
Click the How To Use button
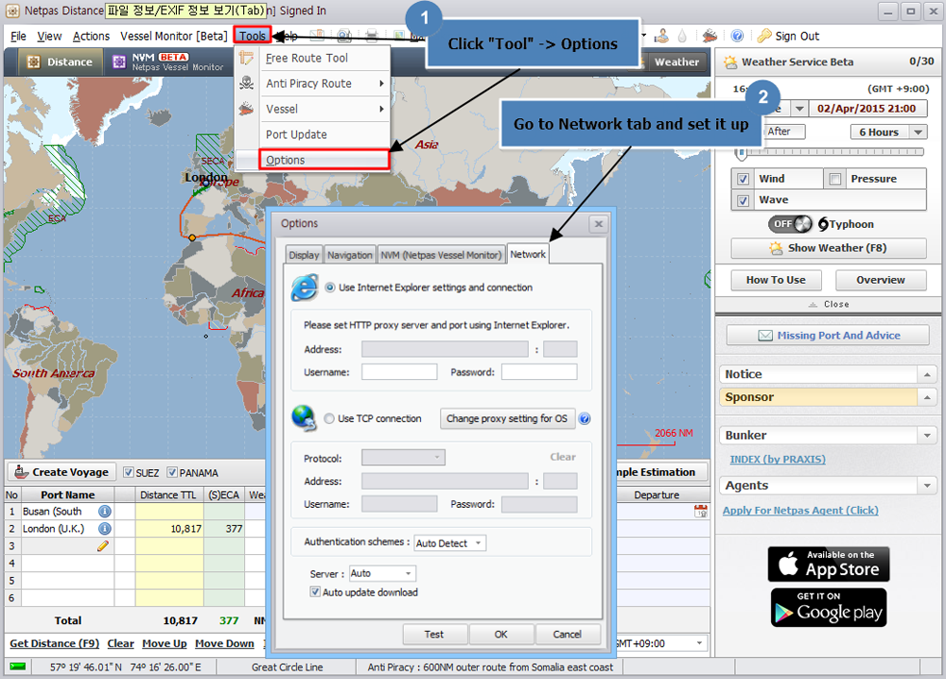pyautogui.click(x=776, y=280)
